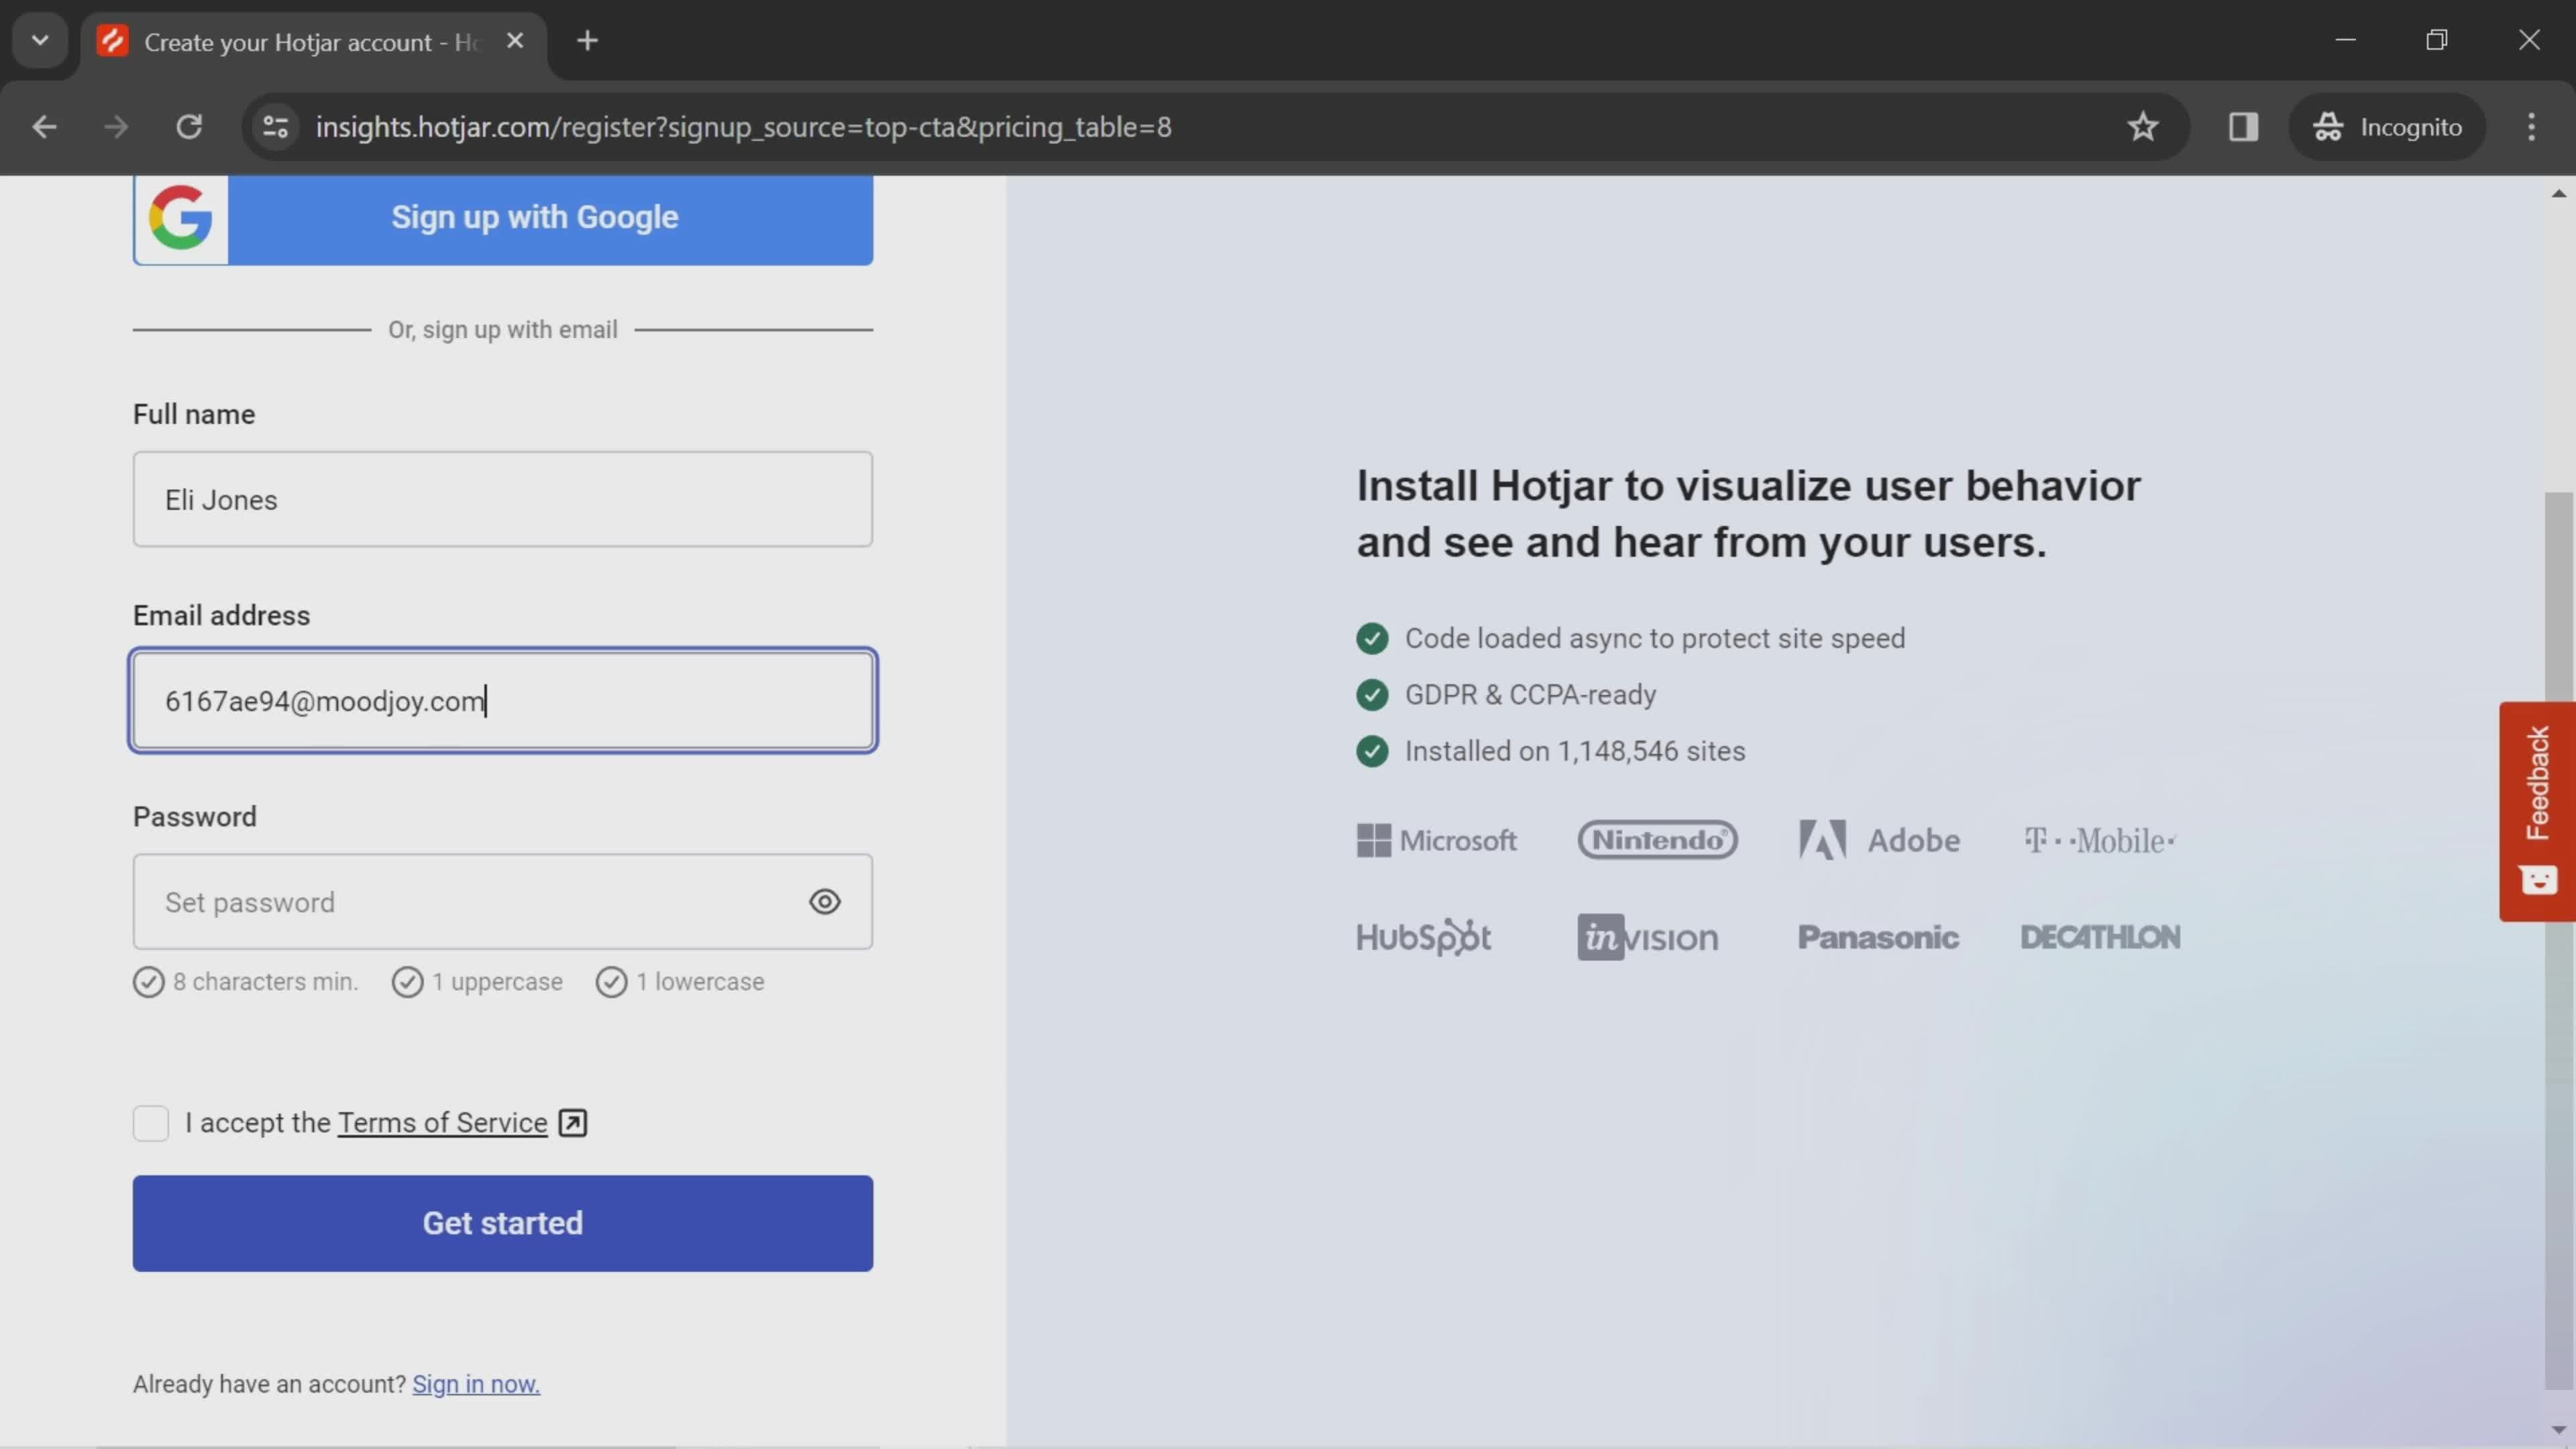Open the Terms of Service link
2576x1449 pixels.
pyautogui.click(x=443, y=1123)
